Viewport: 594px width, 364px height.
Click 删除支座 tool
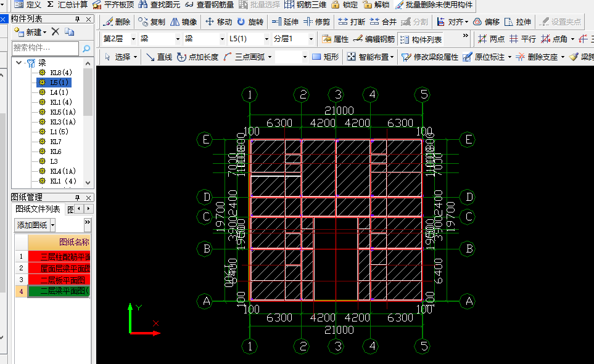click(537, 57)
